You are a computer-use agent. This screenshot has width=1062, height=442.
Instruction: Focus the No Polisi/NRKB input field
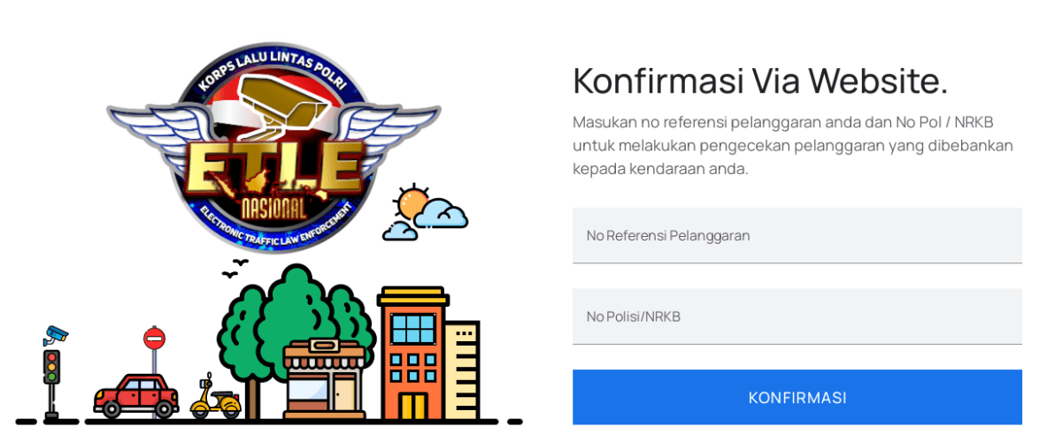797,316
